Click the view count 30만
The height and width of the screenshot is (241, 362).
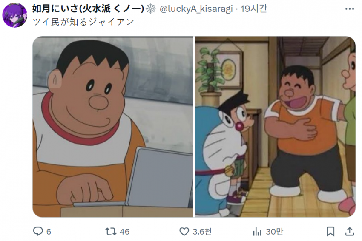[274, 232]
